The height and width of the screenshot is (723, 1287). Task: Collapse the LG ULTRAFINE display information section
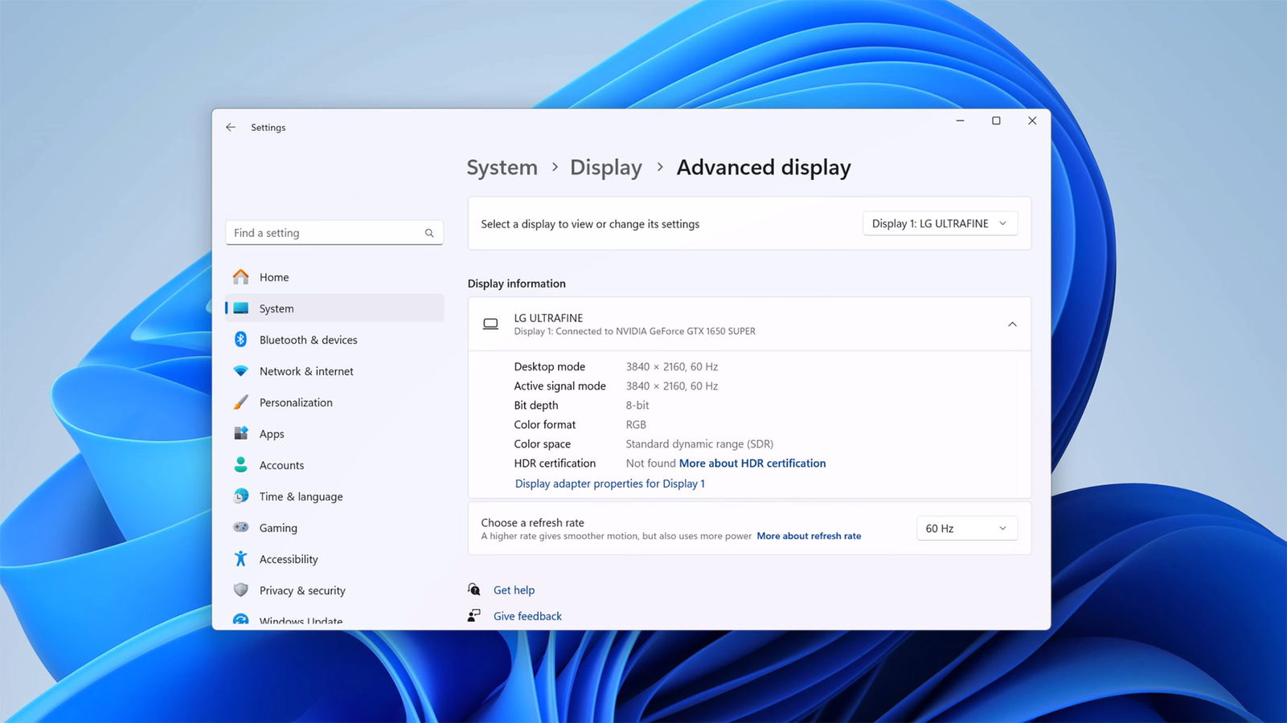click(x=1011, y=325)
